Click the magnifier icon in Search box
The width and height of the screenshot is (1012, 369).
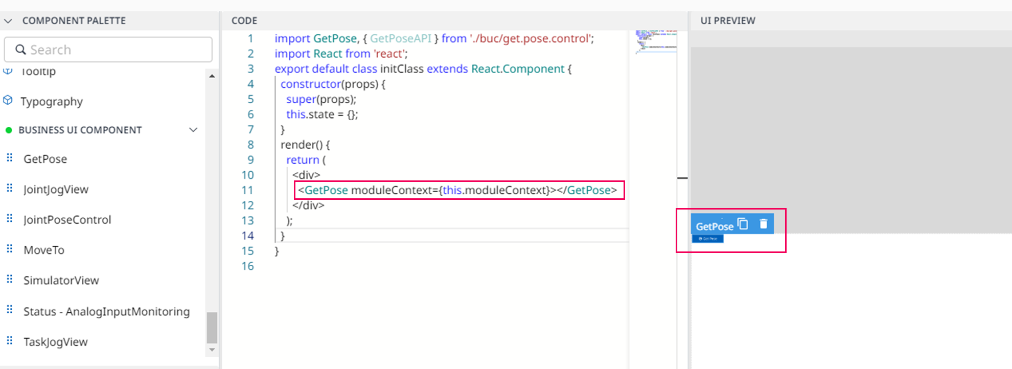[20, 50]
